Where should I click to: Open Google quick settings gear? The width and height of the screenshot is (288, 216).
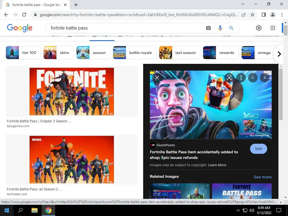click(x=259, y=28)
